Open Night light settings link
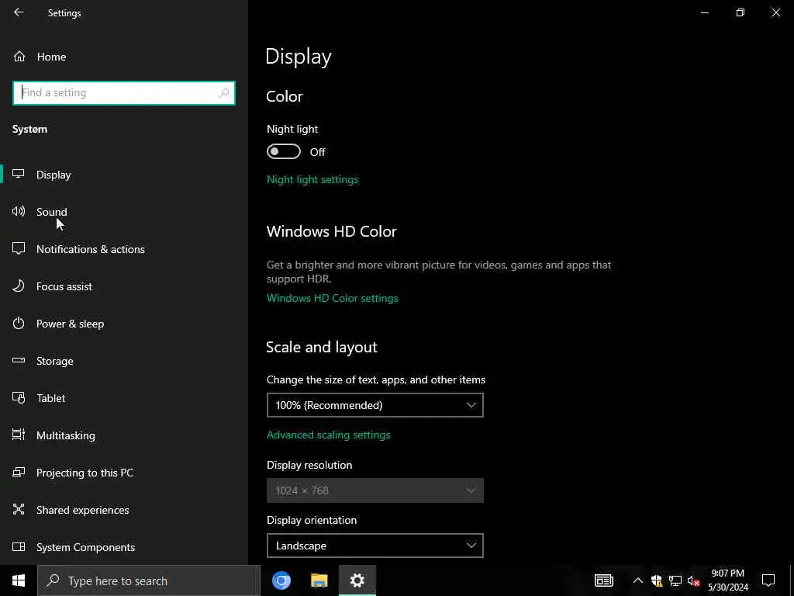Image resolution: width=794 pixels, height=596 pixels. pyautogui.click(x=312, y=179)
